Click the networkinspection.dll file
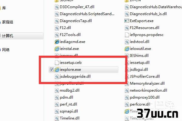 (146, 90)
